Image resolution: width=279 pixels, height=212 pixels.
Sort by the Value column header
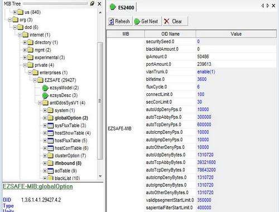(236, 34)
